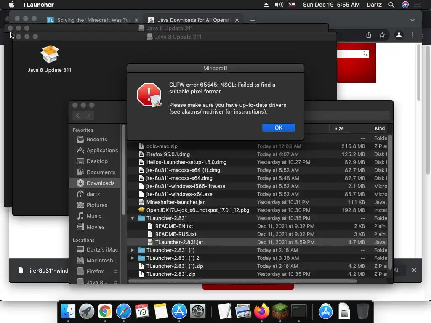Open System Preferences gear in dock

198,312
